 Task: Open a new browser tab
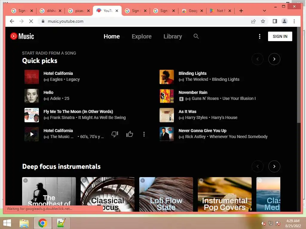pyautogui.click(x=241, y=11)
